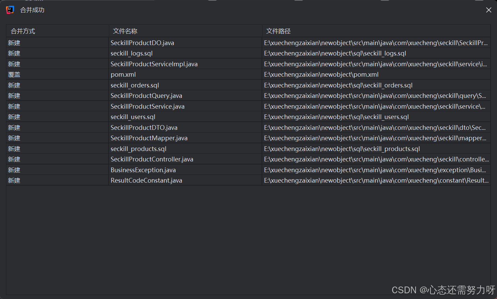Click path ending sql\seckill_orders.sql

point(338,85)
